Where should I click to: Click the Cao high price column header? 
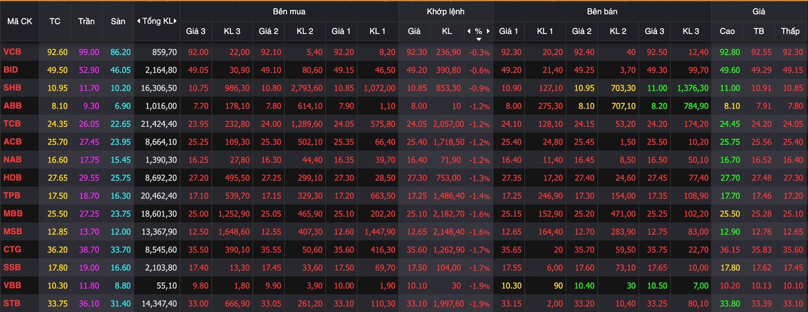click(727, 31)
